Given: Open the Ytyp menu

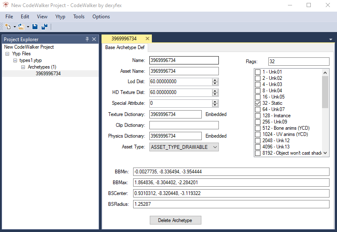Looking at the screenshot, I should pos(60,17).
